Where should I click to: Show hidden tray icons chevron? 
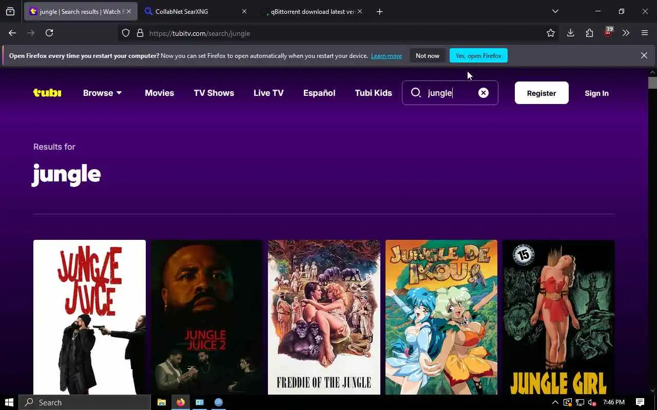point(555,402)
